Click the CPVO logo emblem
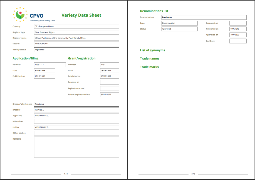The width and height of the screenshot is (255, 180). 20,14
